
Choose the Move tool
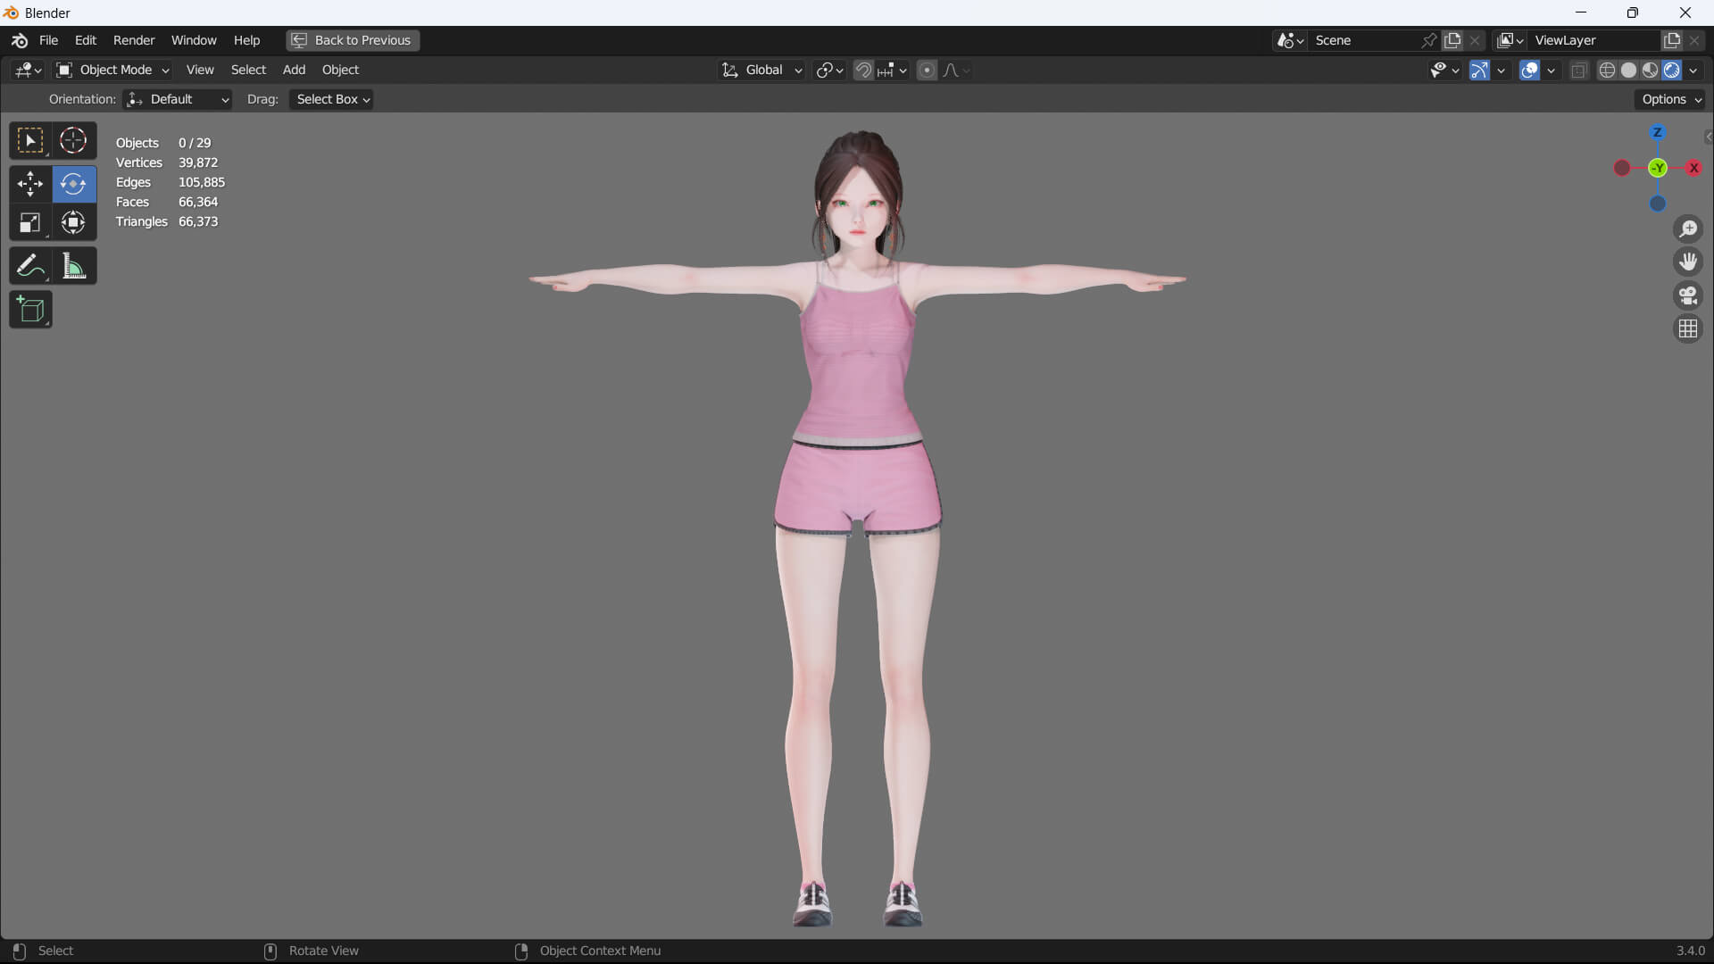(x=30, y=184)
